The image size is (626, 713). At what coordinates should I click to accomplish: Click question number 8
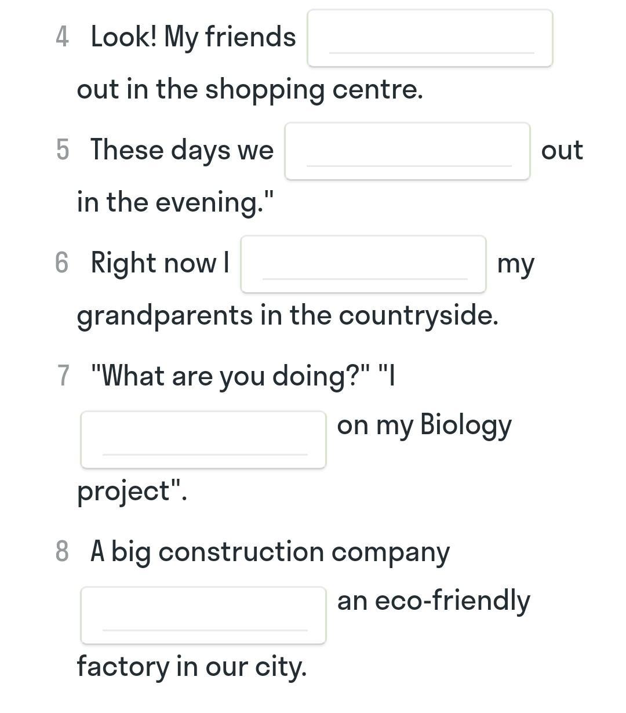click(x=62, y=551)
